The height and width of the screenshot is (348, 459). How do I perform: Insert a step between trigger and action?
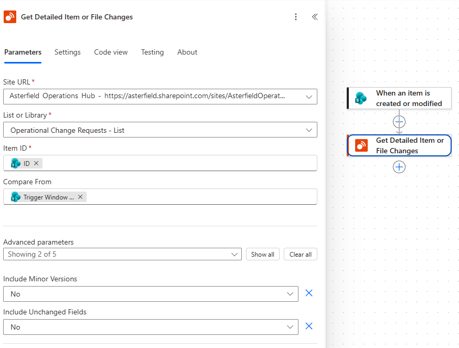pos(399,122)
